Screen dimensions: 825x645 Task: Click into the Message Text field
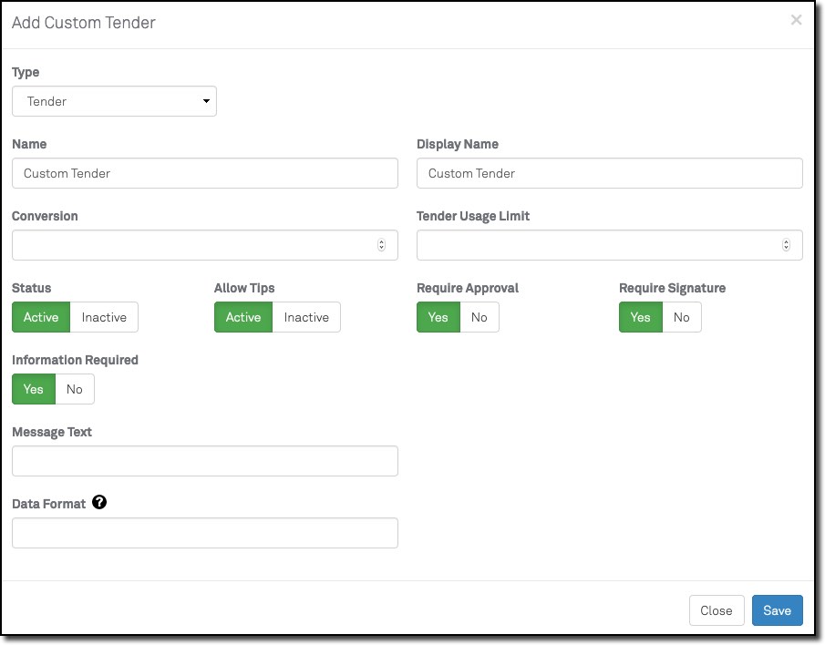tap(205, 461)
